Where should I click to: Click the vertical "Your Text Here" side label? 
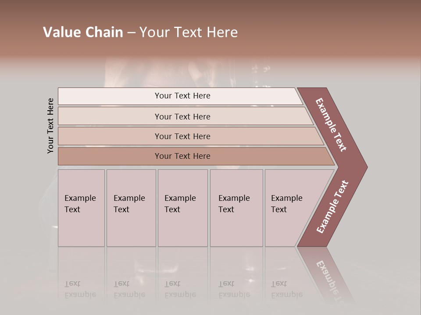click(x=50, y=126)
